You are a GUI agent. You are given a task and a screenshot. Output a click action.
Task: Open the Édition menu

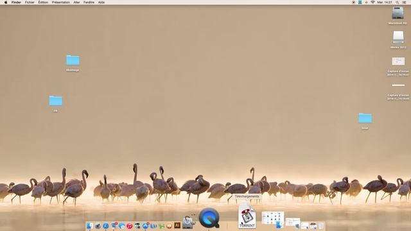[x=43, y=2]
